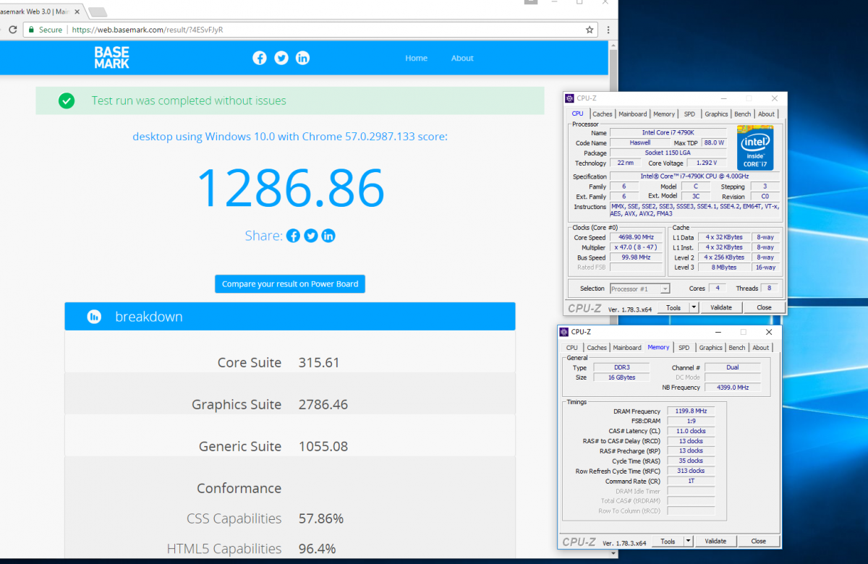
Task: Switch to CPU tab in lower CPU-Z window
Action: 571,348
